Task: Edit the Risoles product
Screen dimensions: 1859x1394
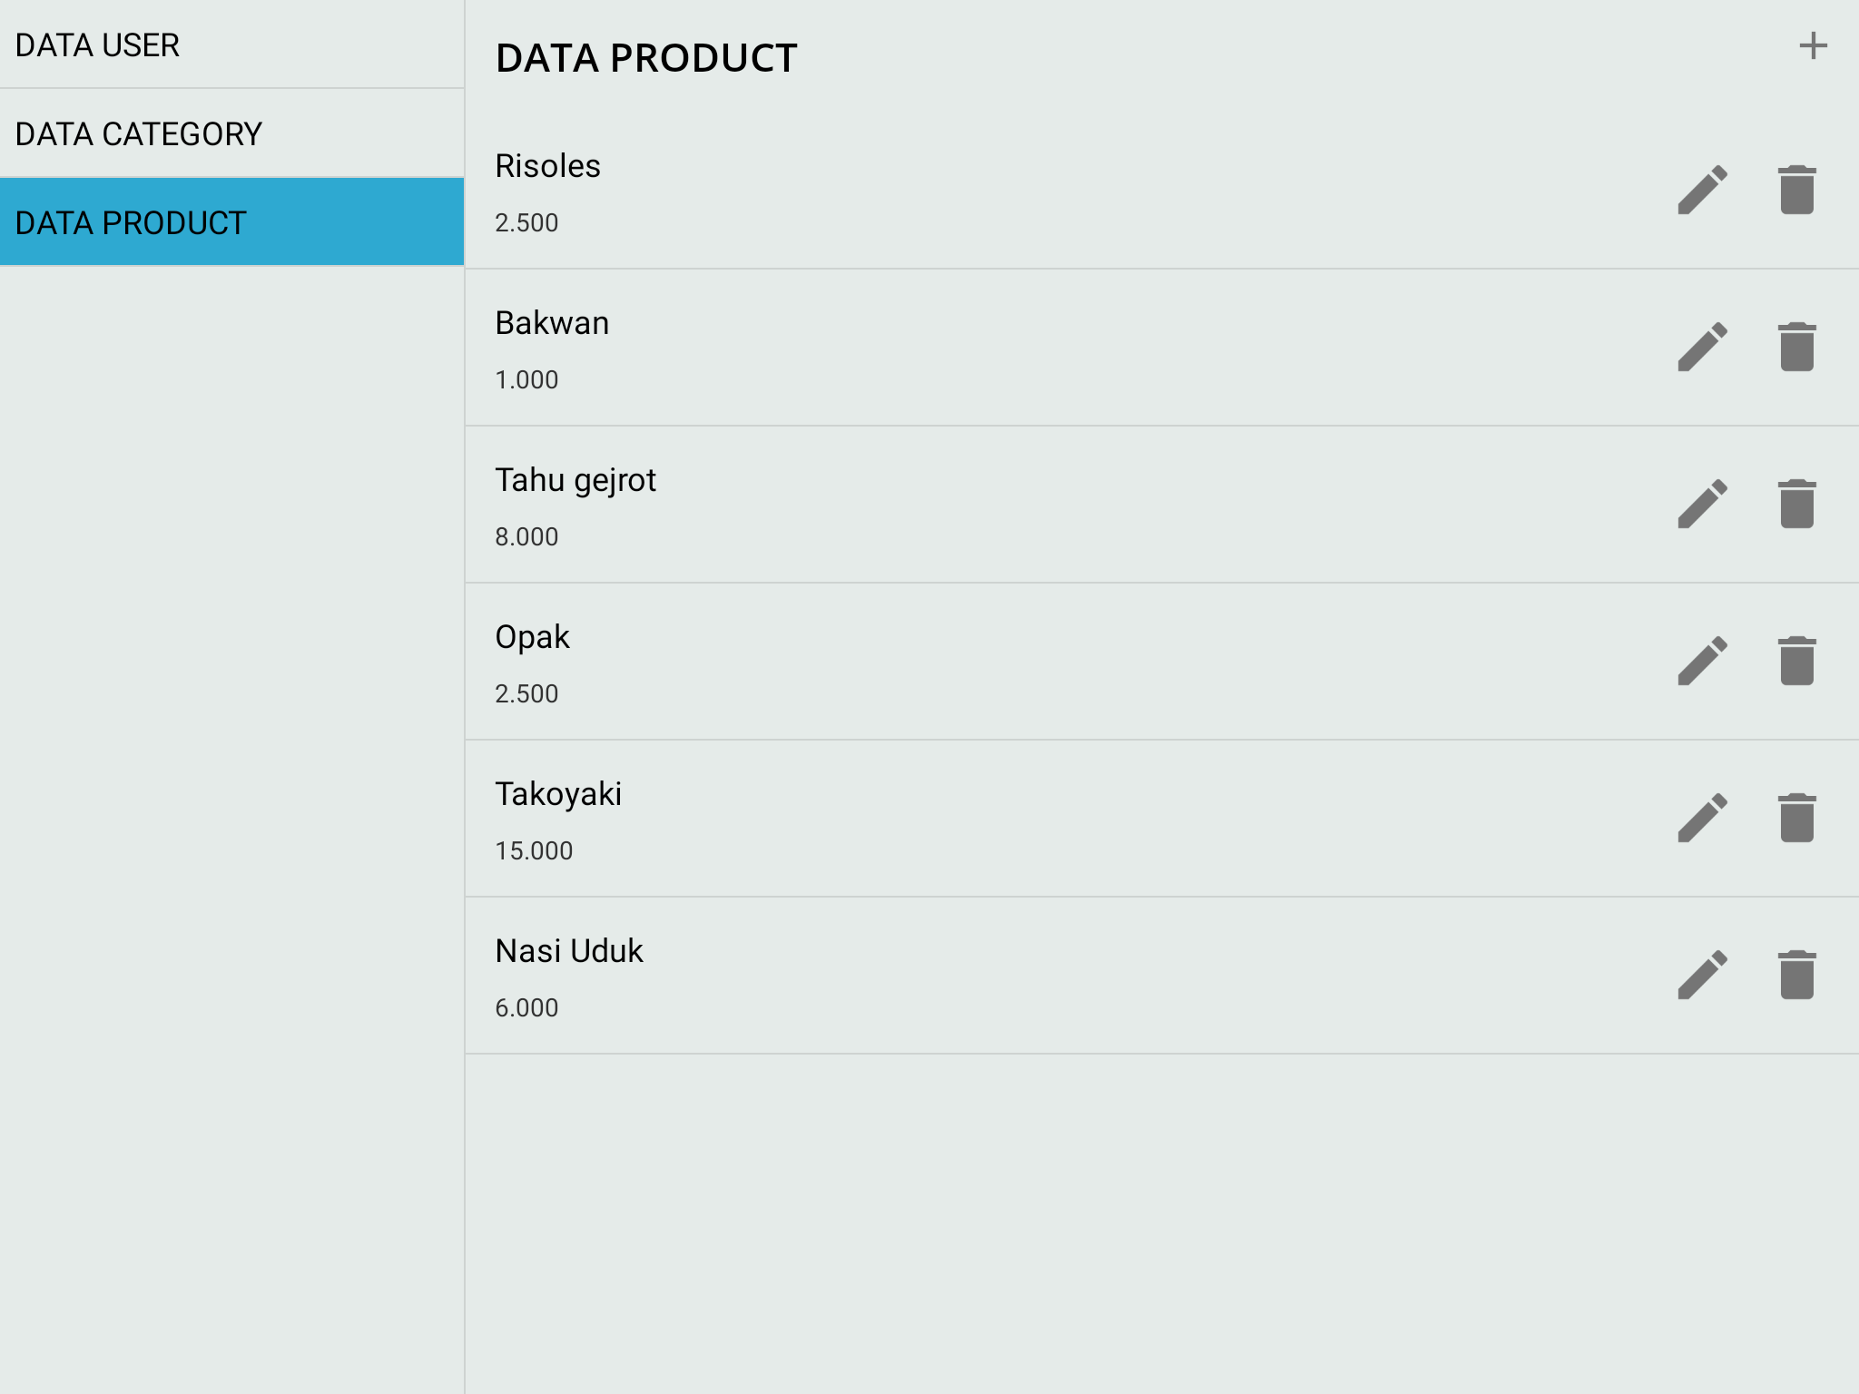Action: (1702, 190)
